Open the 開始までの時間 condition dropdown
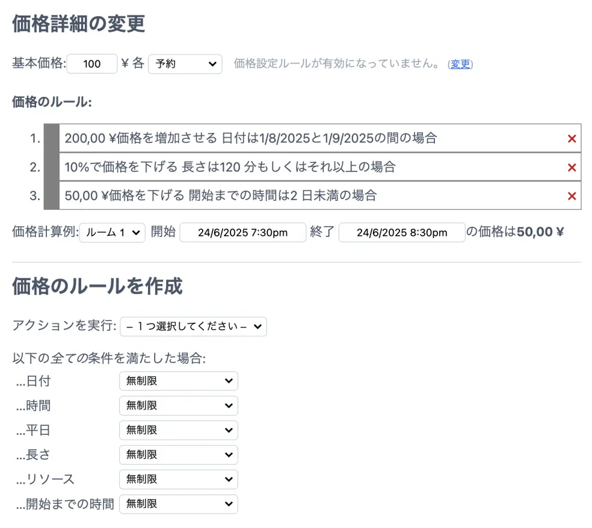 point(179,504)
